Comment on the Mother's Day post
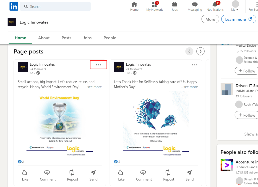The height and width of the screenshot is (187, 258). click(144, 176)
